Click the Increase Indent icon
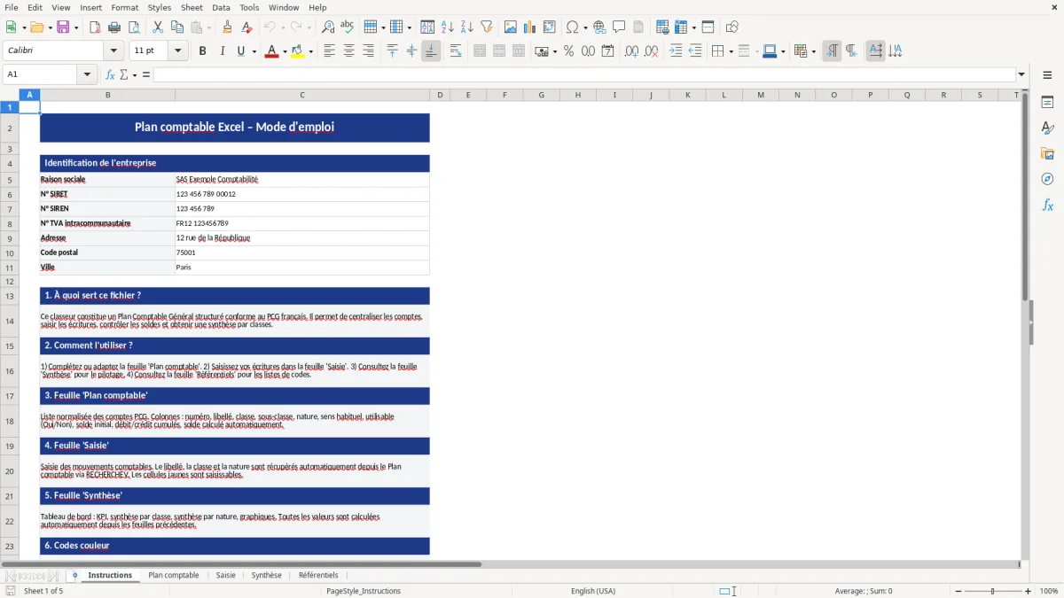1064x598 pixels. click(676, 51)
